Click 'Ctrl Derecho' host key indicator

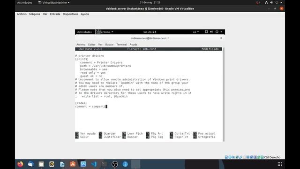272,157
